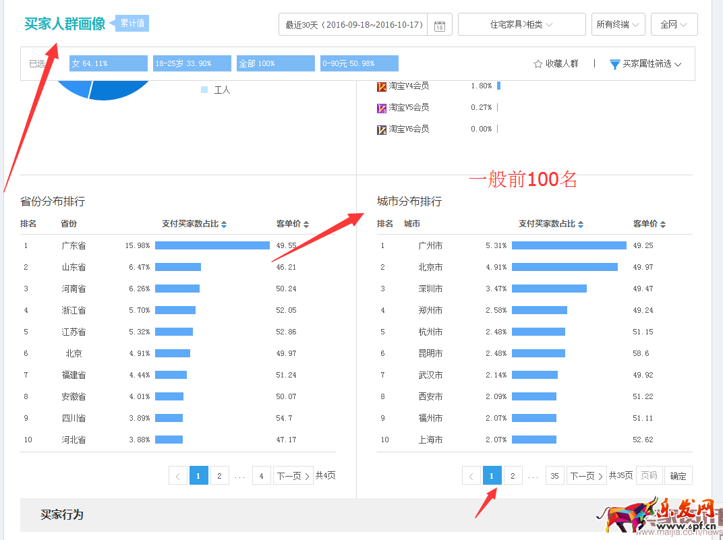
Task: Click the Taobao V4 member badge icon
Action: click(382, 86)
